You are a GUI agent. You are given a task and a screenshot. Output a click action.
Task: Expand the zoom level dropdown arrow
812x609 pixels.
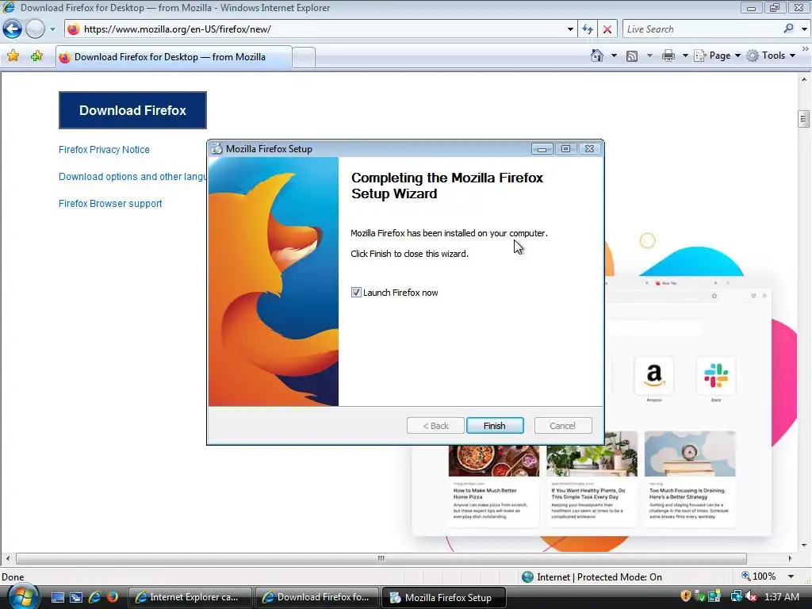(x=791, y=576)
